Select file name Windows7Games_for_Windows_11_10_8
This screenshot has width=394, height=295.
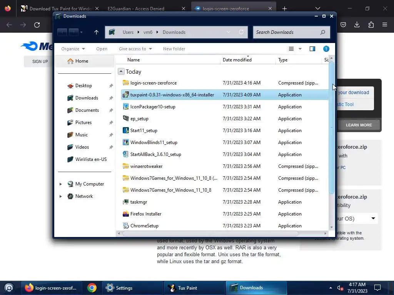[171, 190]
